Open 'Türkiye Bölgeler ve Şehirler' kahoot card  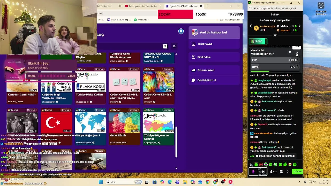tap(159, 127)
